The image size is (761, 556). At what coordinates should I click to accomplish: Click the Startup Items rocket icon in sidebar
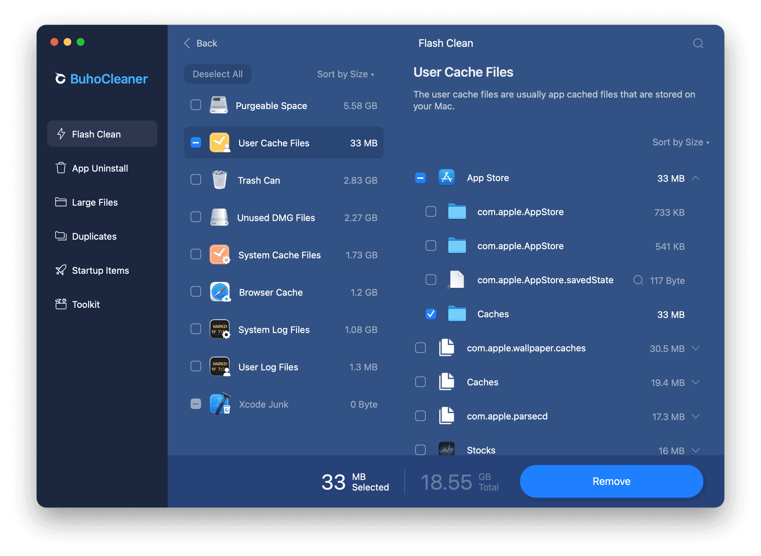pyautogui.click(x=61, y=270)
